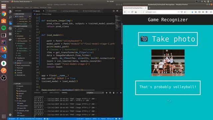Click the VS Code editor minimap
Viewport: 213px width, 120px height.
tap(118, 23)
